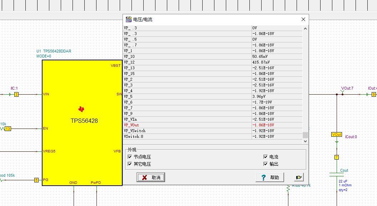Click the 取消 cancel button

[151, 177]
